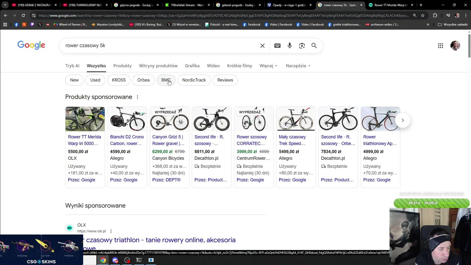471x265 pixels.
Task: Click the Przez: DEPT® link
Action: pos(166,180)
